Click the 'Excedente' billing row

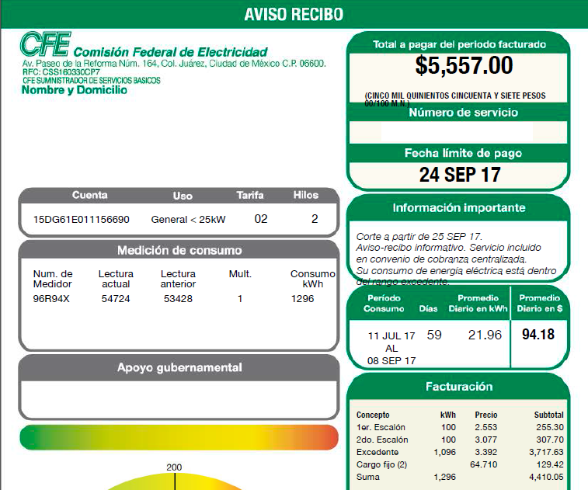click(x=460, y=452)
